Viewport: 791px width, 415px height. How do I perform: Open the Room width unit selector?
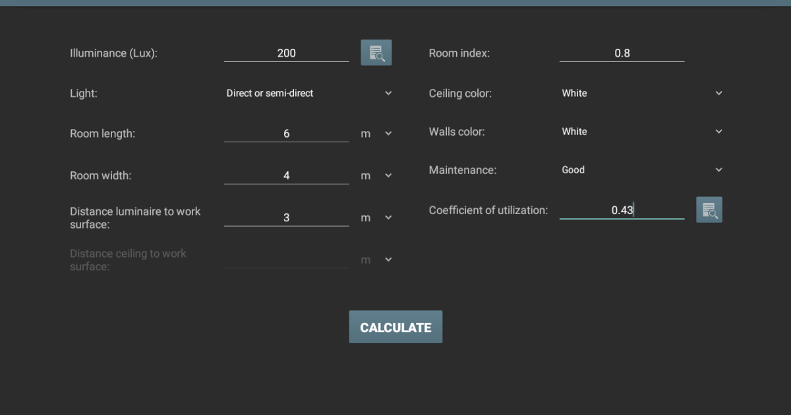(388, 175)
